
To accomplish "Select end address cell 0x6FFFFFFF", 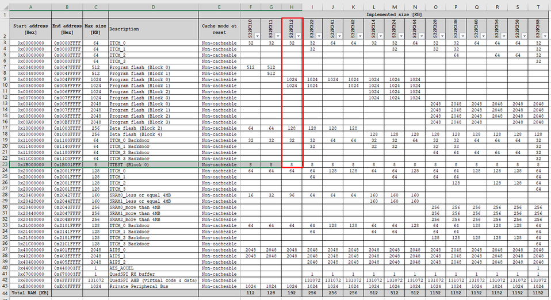I will point(67,280).
